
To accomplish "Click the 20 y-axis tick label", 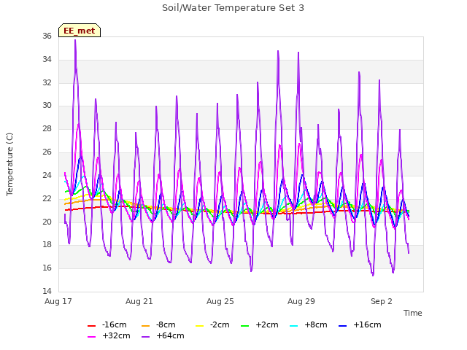I will point(47,222).
